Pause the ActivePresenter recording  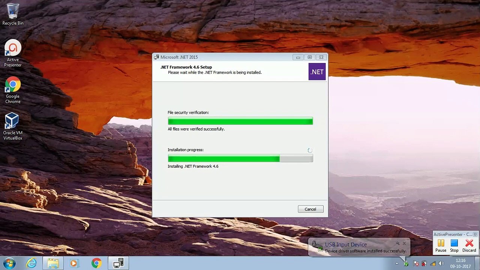(x=441, y=246)
